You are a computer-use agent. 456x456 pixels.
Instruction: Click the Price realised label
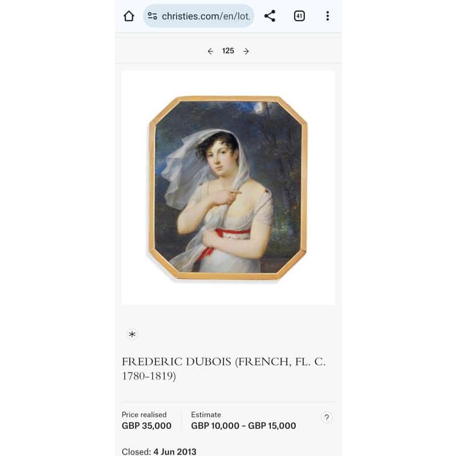pos(144,415)
